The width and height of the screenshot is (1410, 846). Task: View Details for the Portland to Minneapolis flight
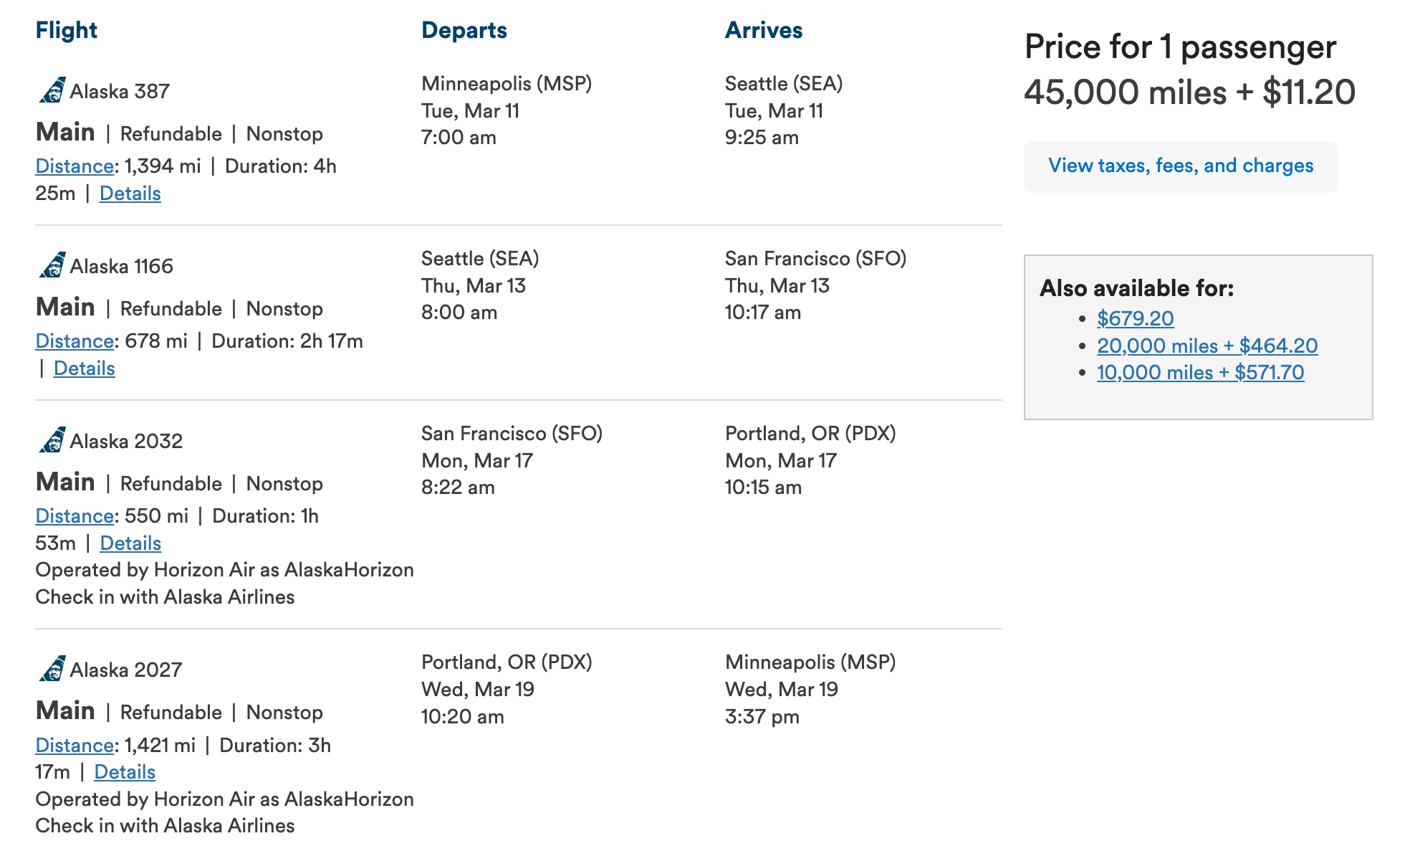(124, 772)
